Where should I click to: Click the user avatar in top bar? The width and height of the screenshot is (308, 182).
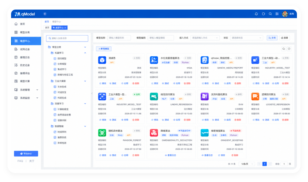(285, 14)
